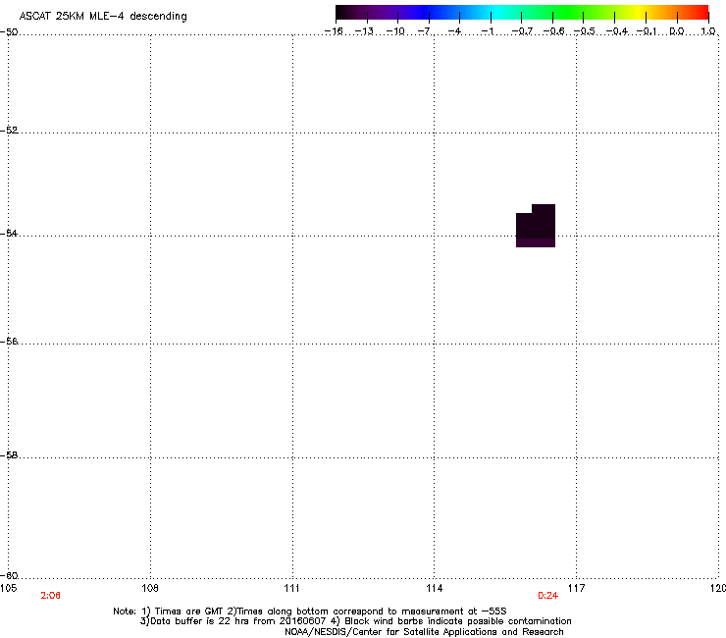The height and width of the screenshot is (638, 726).
Task: Select the "-0.4" colorbar label
Action: point(617,31)
